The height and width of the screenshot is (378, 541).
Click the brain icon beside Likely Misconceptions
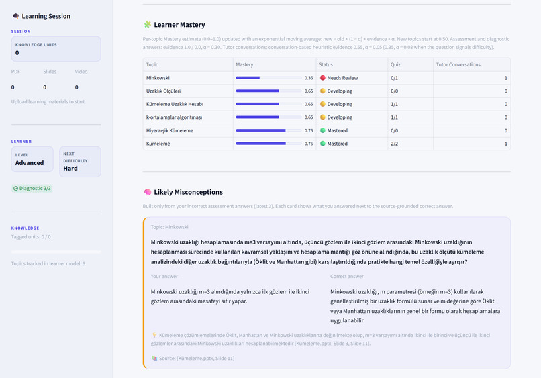(147, 192)
